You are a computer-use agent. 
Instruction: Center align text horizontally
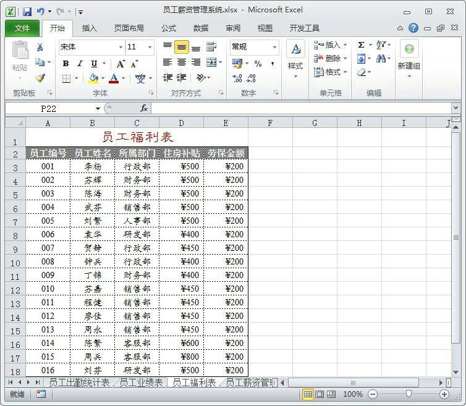coord(182,62)
